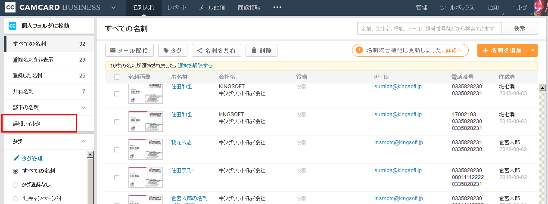Click phone number 17002103
This screenshot has width=548, height=204.
tap(464, 114)
